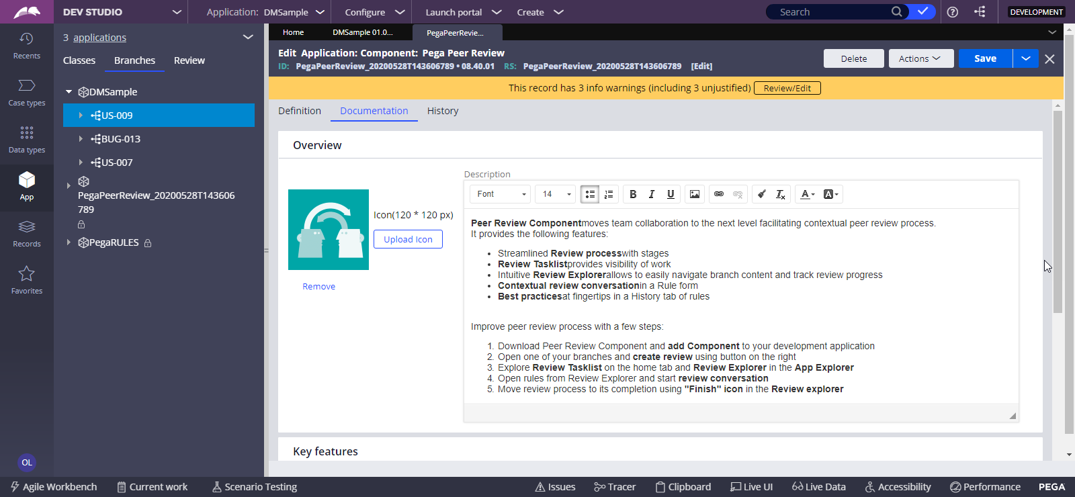Open the tab list chevron at right
This screenshot has width=1075, height=497.
pos(1052,32)
